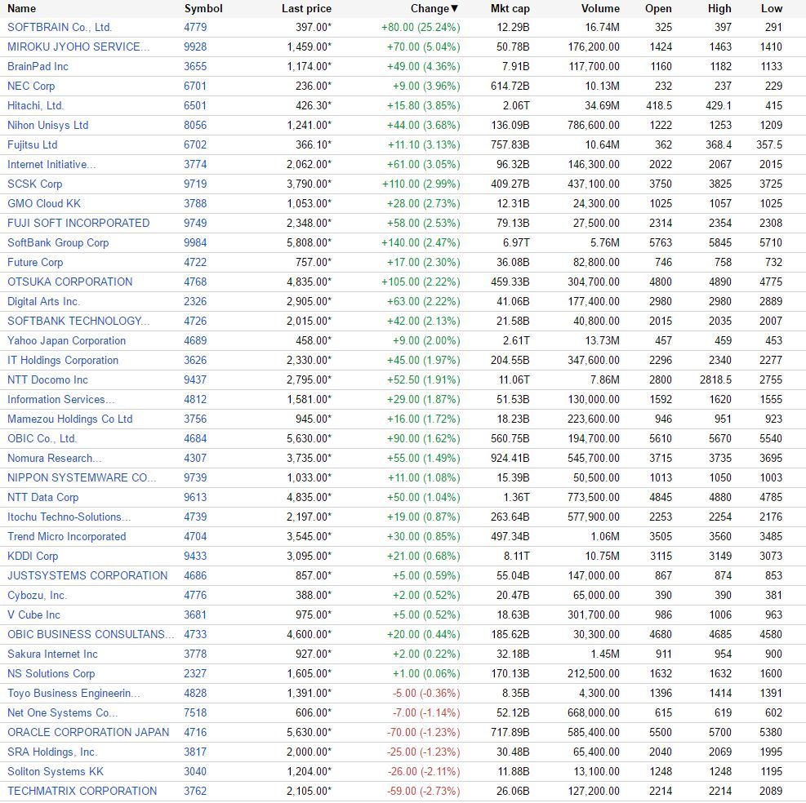This screenshot has width=806, height=803.
Task: Open ORACLE CORPORATION JAPAN link
Action: 88,732
